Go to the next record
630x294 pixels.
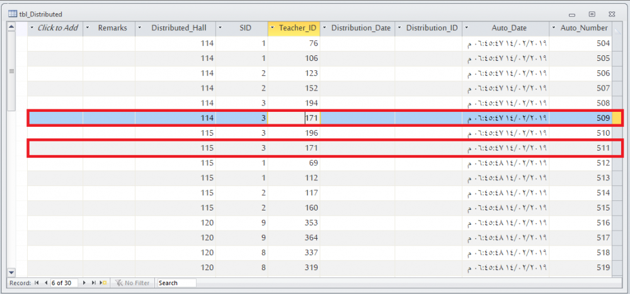point(85,283)
